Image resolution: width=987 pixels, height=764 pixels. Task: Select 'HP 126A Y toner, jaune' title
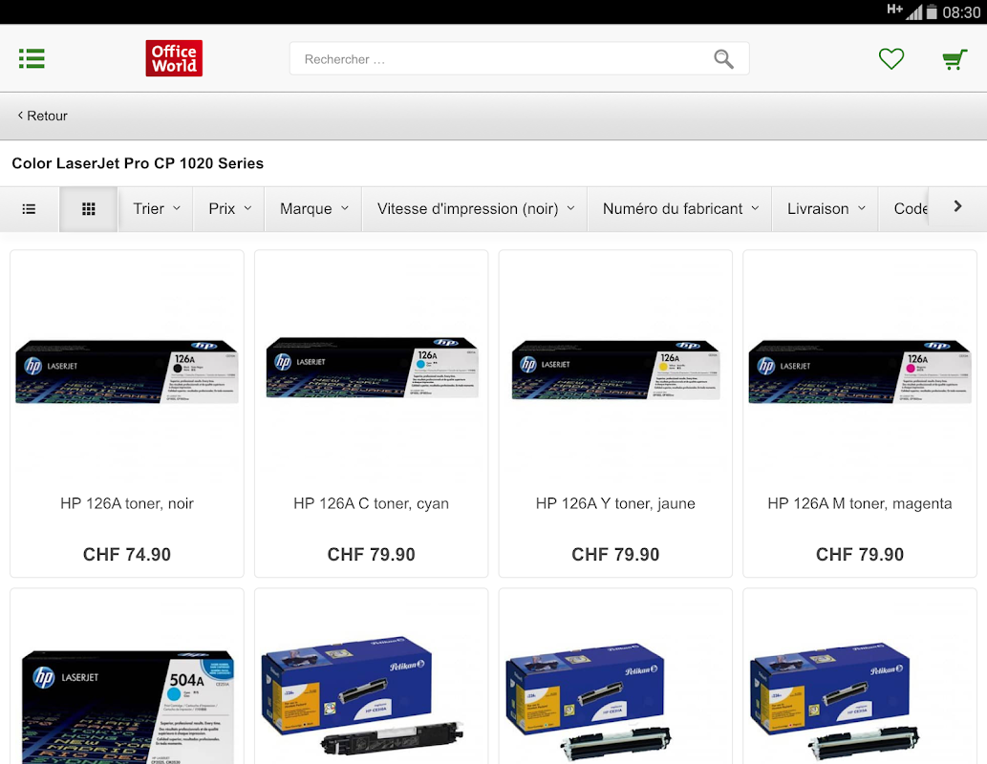tap(615, 503)
